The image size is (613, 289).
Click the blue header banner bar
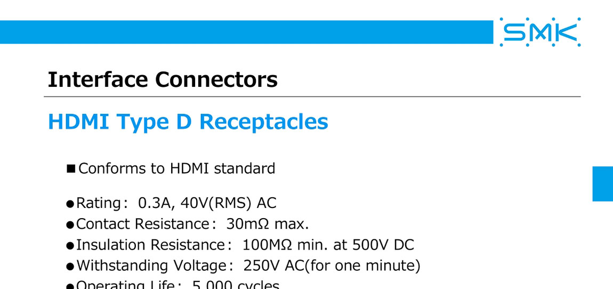(x=245, y=32)
